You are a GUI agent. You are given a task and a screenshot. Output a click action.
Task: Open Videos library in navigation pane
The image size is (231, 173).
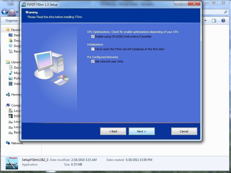pos(14,84)
